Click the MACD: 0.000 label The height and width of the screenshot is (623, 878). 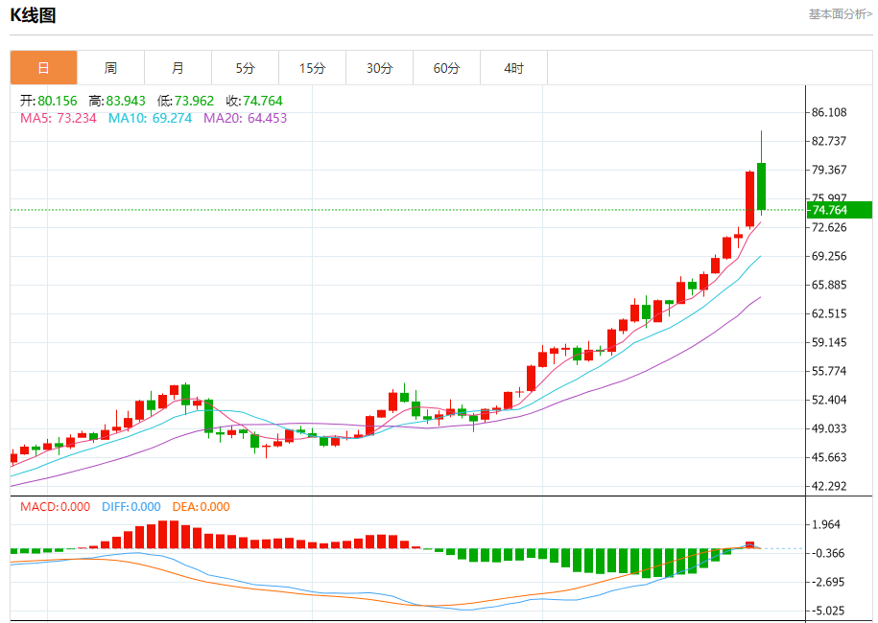[56, 507]
